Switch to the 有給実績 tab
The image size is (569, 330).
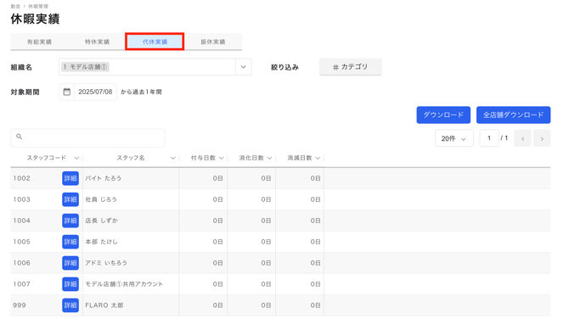pos(39,42)
